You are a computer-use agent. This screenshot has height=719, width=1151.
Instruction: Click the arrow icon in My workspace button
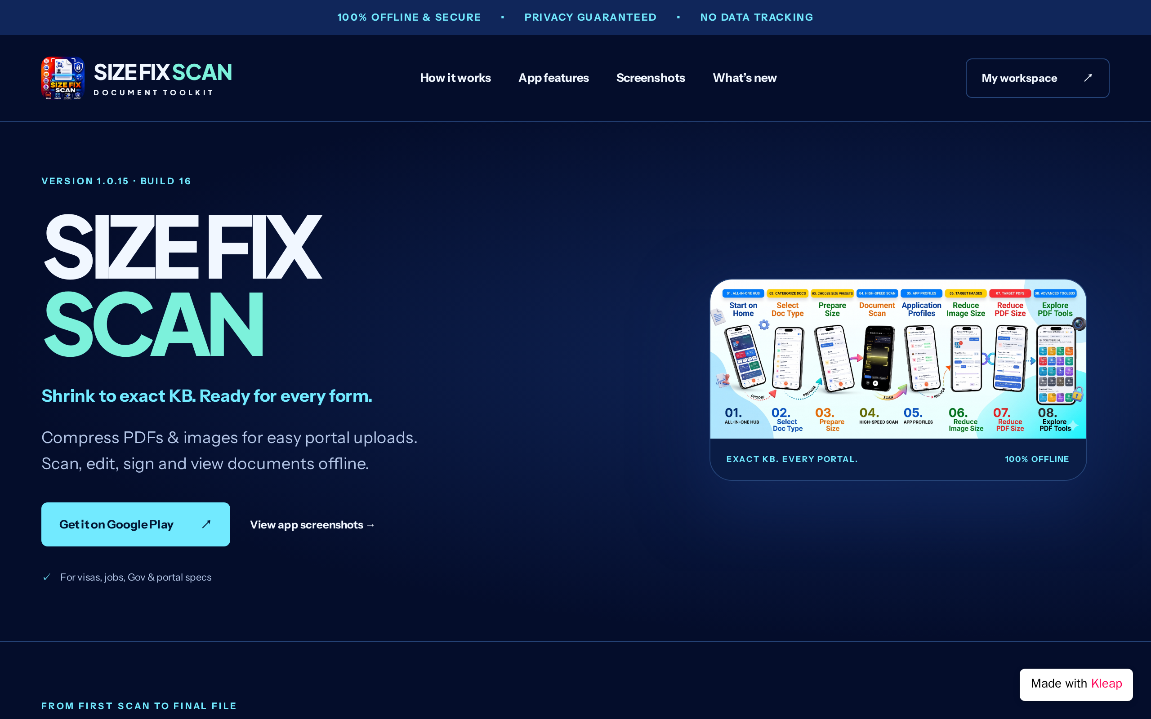tap(1088, 78)
